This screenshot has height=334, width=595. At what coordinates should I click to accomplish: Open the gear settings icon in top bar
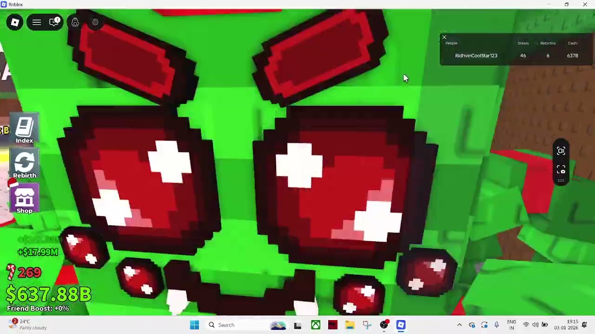pyautogui.click(x=95, y=22)
